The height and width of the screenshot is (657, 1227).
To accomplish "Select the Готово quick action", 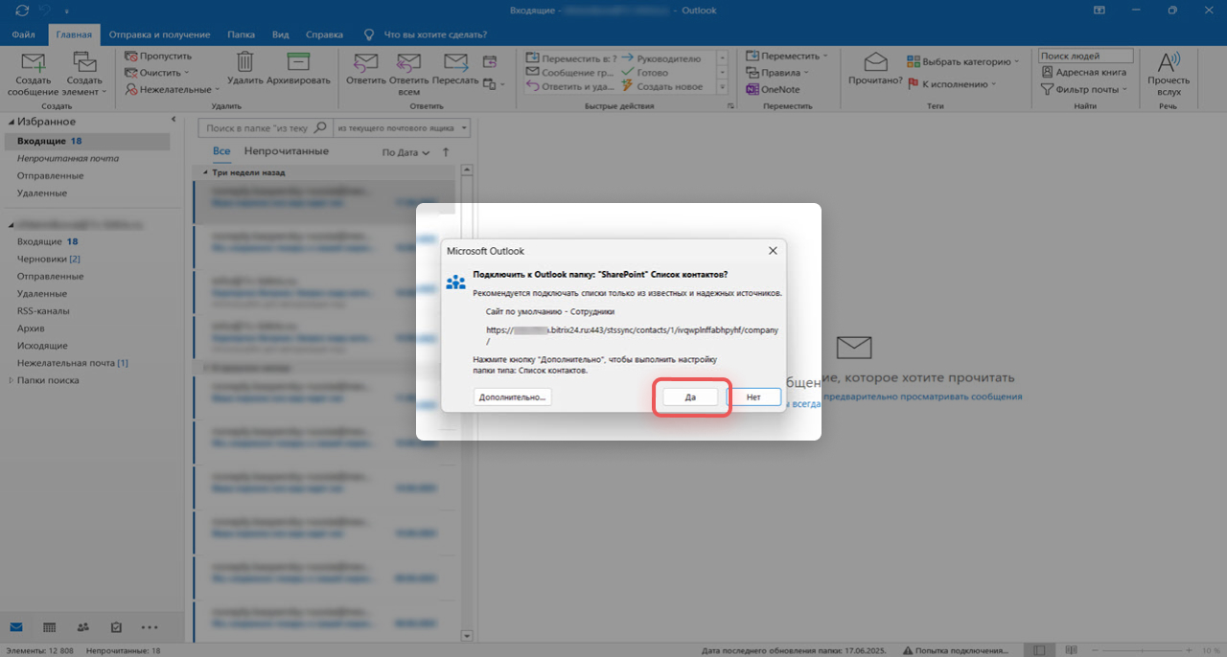I will coord(645,73).
